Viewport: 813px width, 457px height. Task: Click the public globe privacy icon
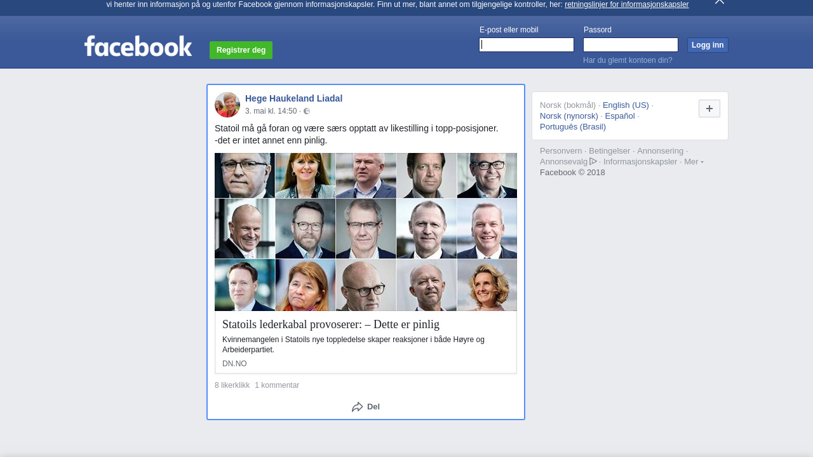click(x=307, y=111)
